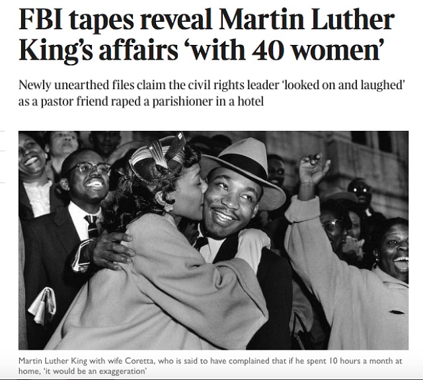The width and height of the screenshot is (423, 380).
Task: Click subheading line 'as a pastor friend raped'
Action: (141, 101)
